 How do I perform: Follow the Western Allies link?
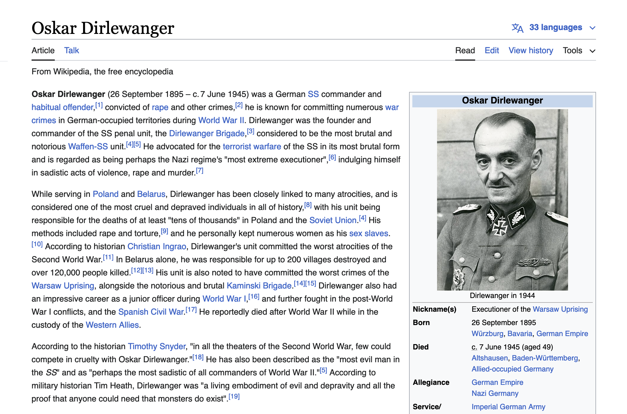112,325
